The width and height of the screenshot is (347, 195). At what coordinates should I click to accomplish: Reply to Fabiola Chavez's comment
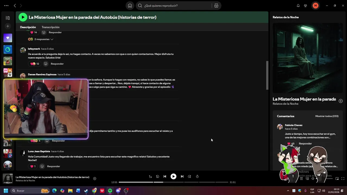pos(305,144)
